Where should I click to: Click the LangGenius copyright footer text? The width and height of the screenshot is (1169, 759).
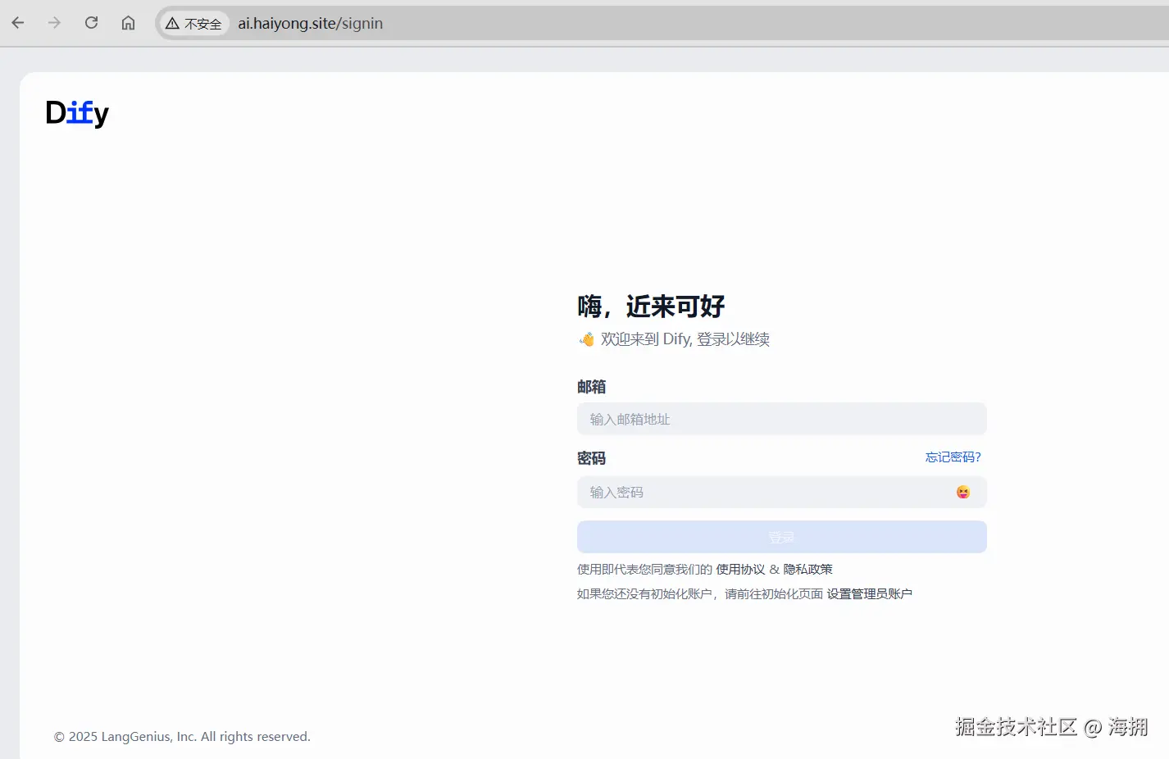[x=181, y=736]
